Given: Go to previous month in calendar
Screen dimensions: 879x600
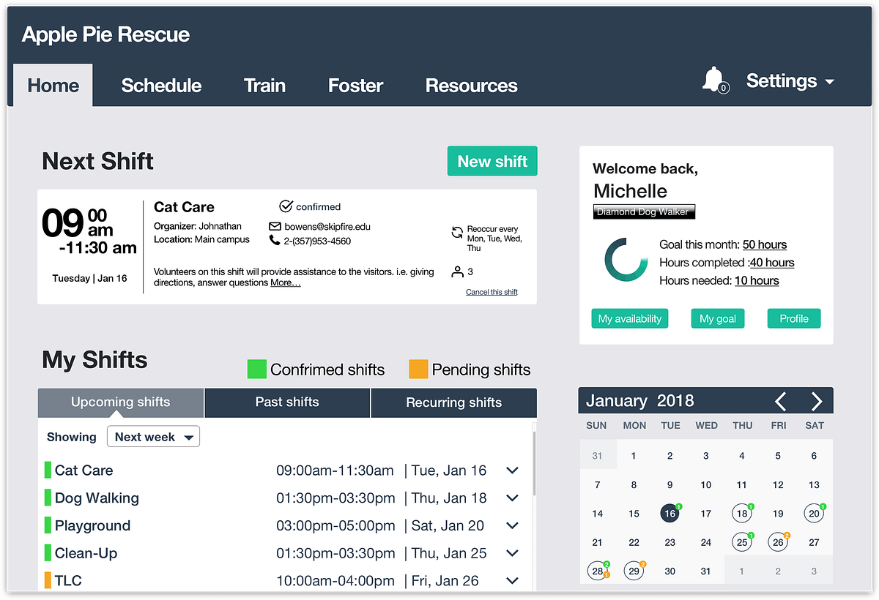Looking at the screenshot, I should tap(781, 401).
